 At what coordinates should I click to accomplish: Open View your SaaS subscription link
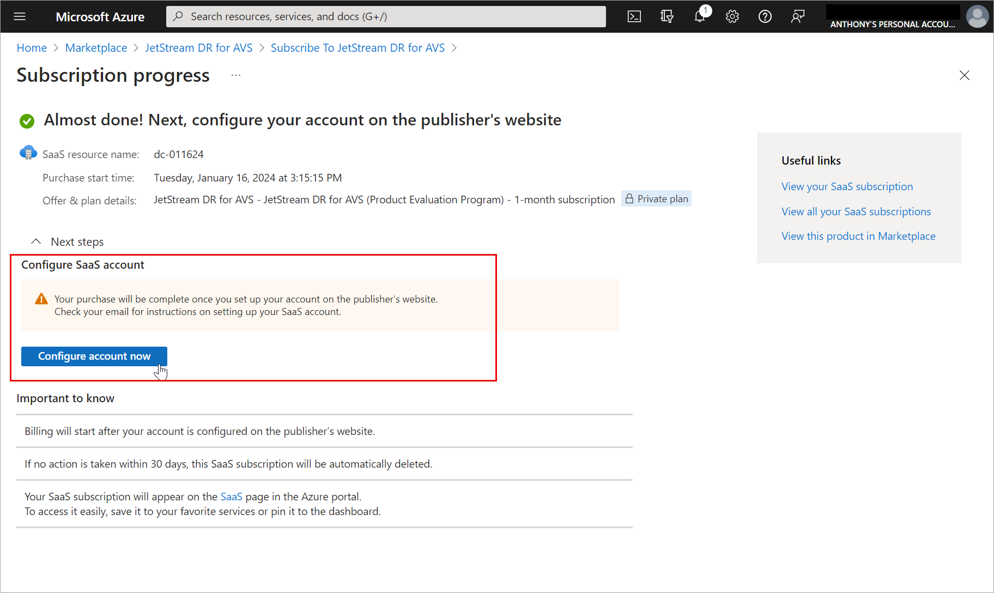(x=847, y=186)
